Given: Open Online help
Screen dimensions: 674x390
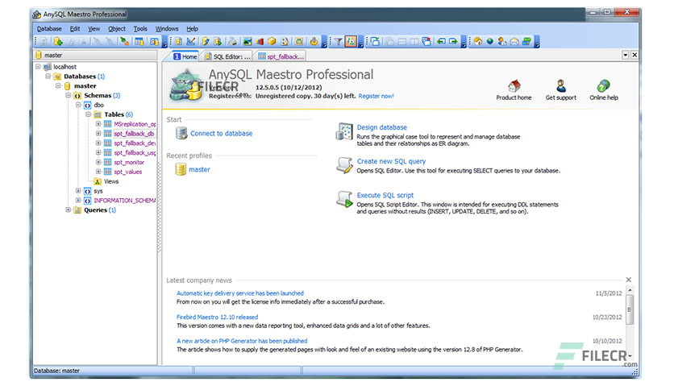Looking at the screenshot, I should point(604,90).
